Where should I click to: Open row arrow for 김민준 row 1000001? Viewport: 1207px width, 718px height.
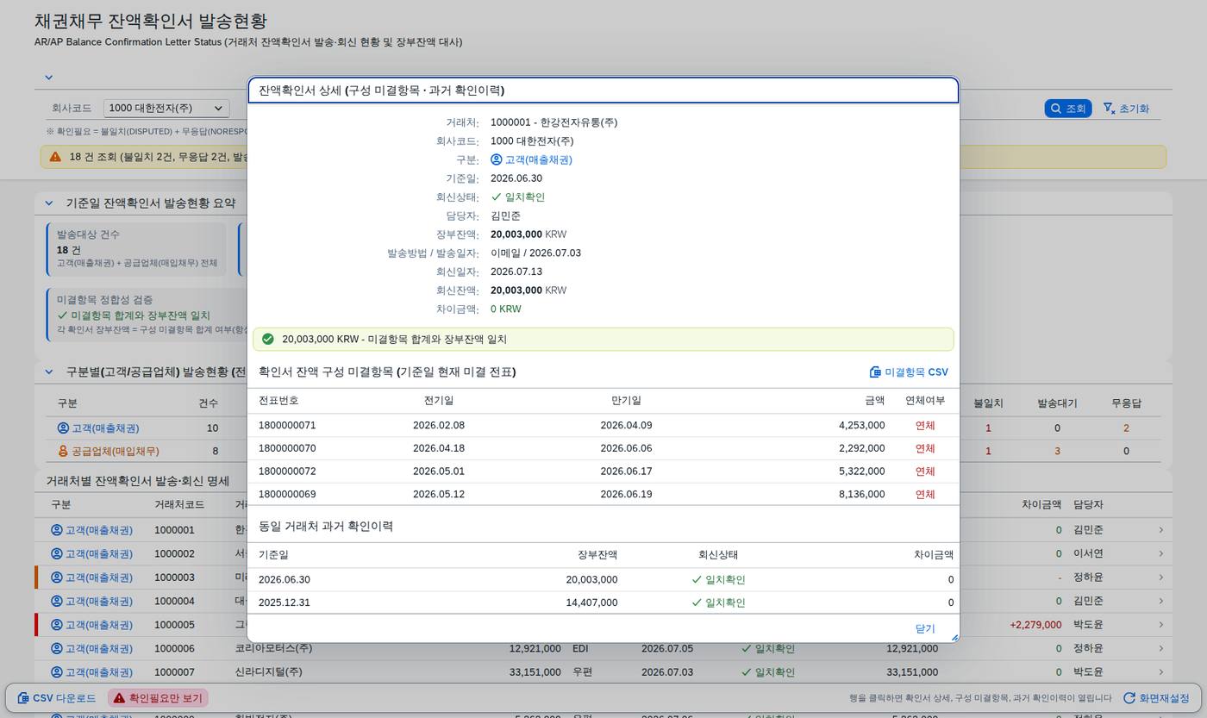click(x=1160, y=530)
